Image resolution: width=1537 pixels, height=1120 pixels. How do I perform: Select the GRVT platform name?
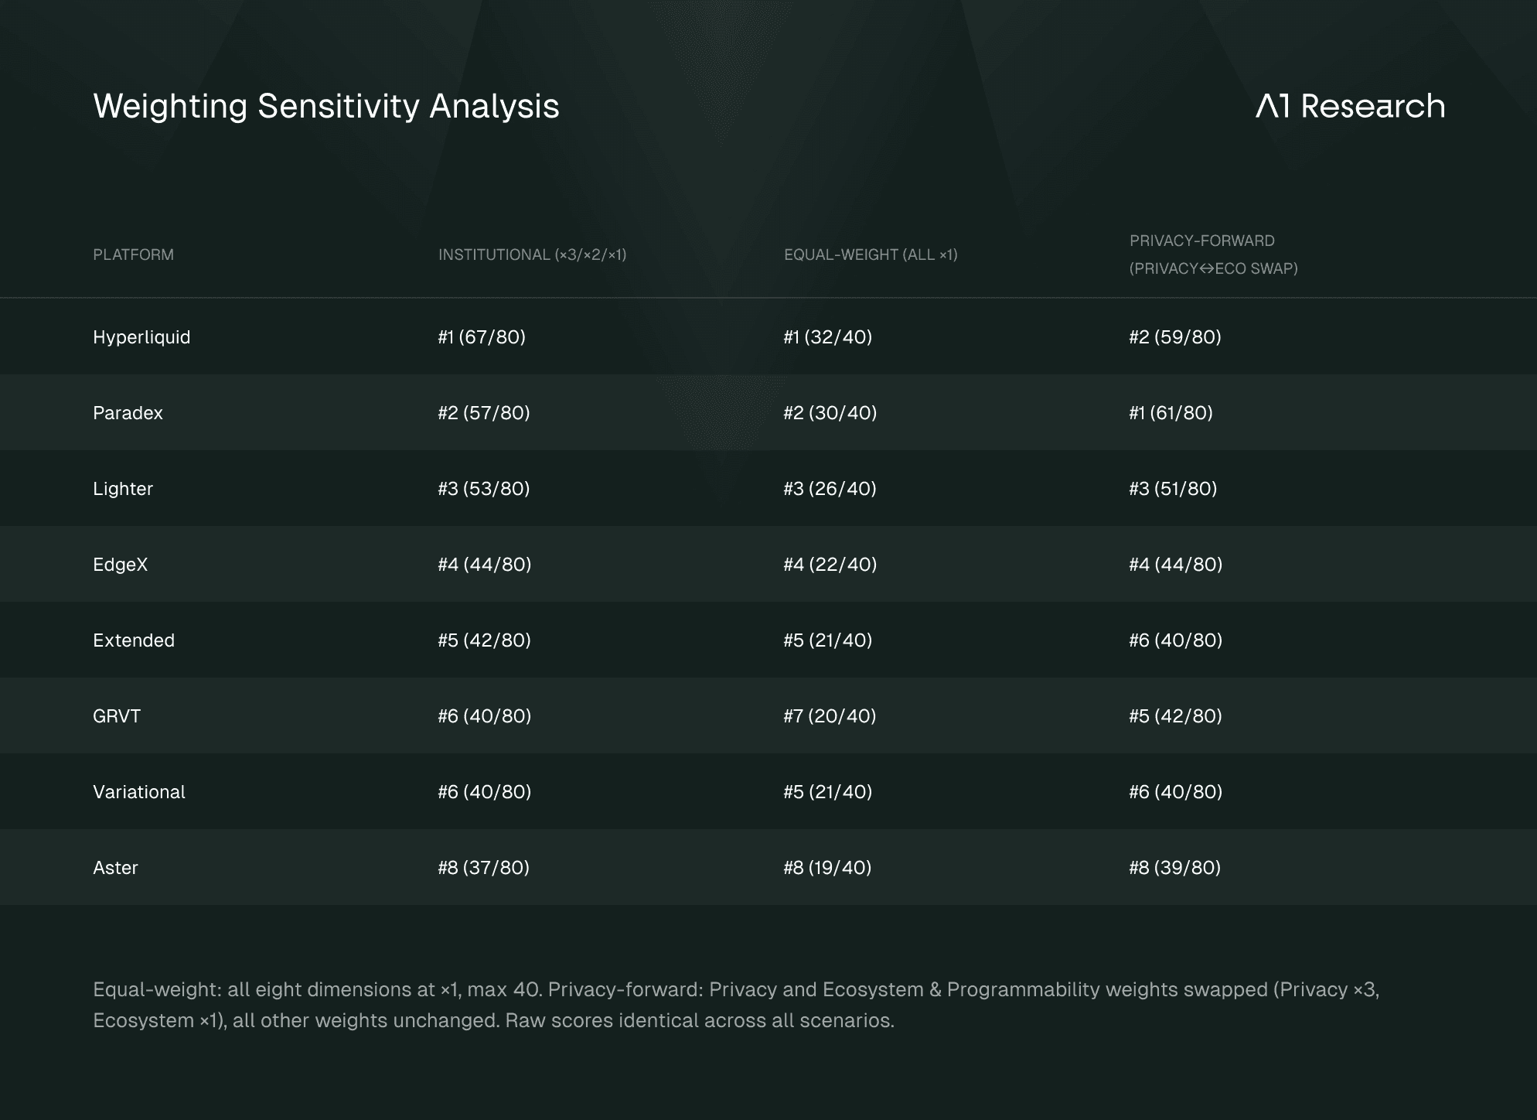pos(117,716)
